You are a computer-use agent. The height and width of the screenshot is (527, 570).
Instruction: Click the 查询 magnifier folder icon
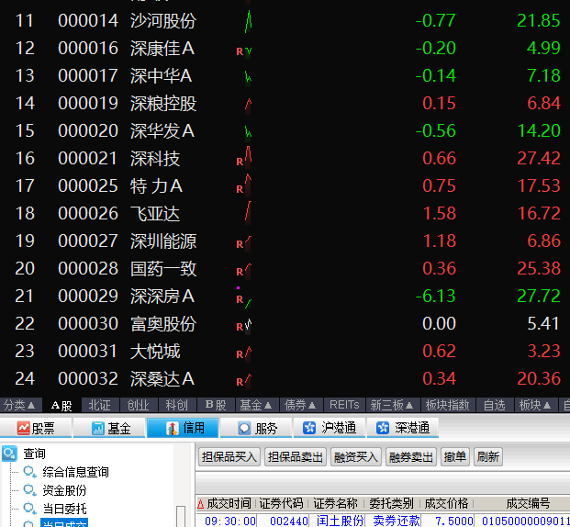click(9, 454)
